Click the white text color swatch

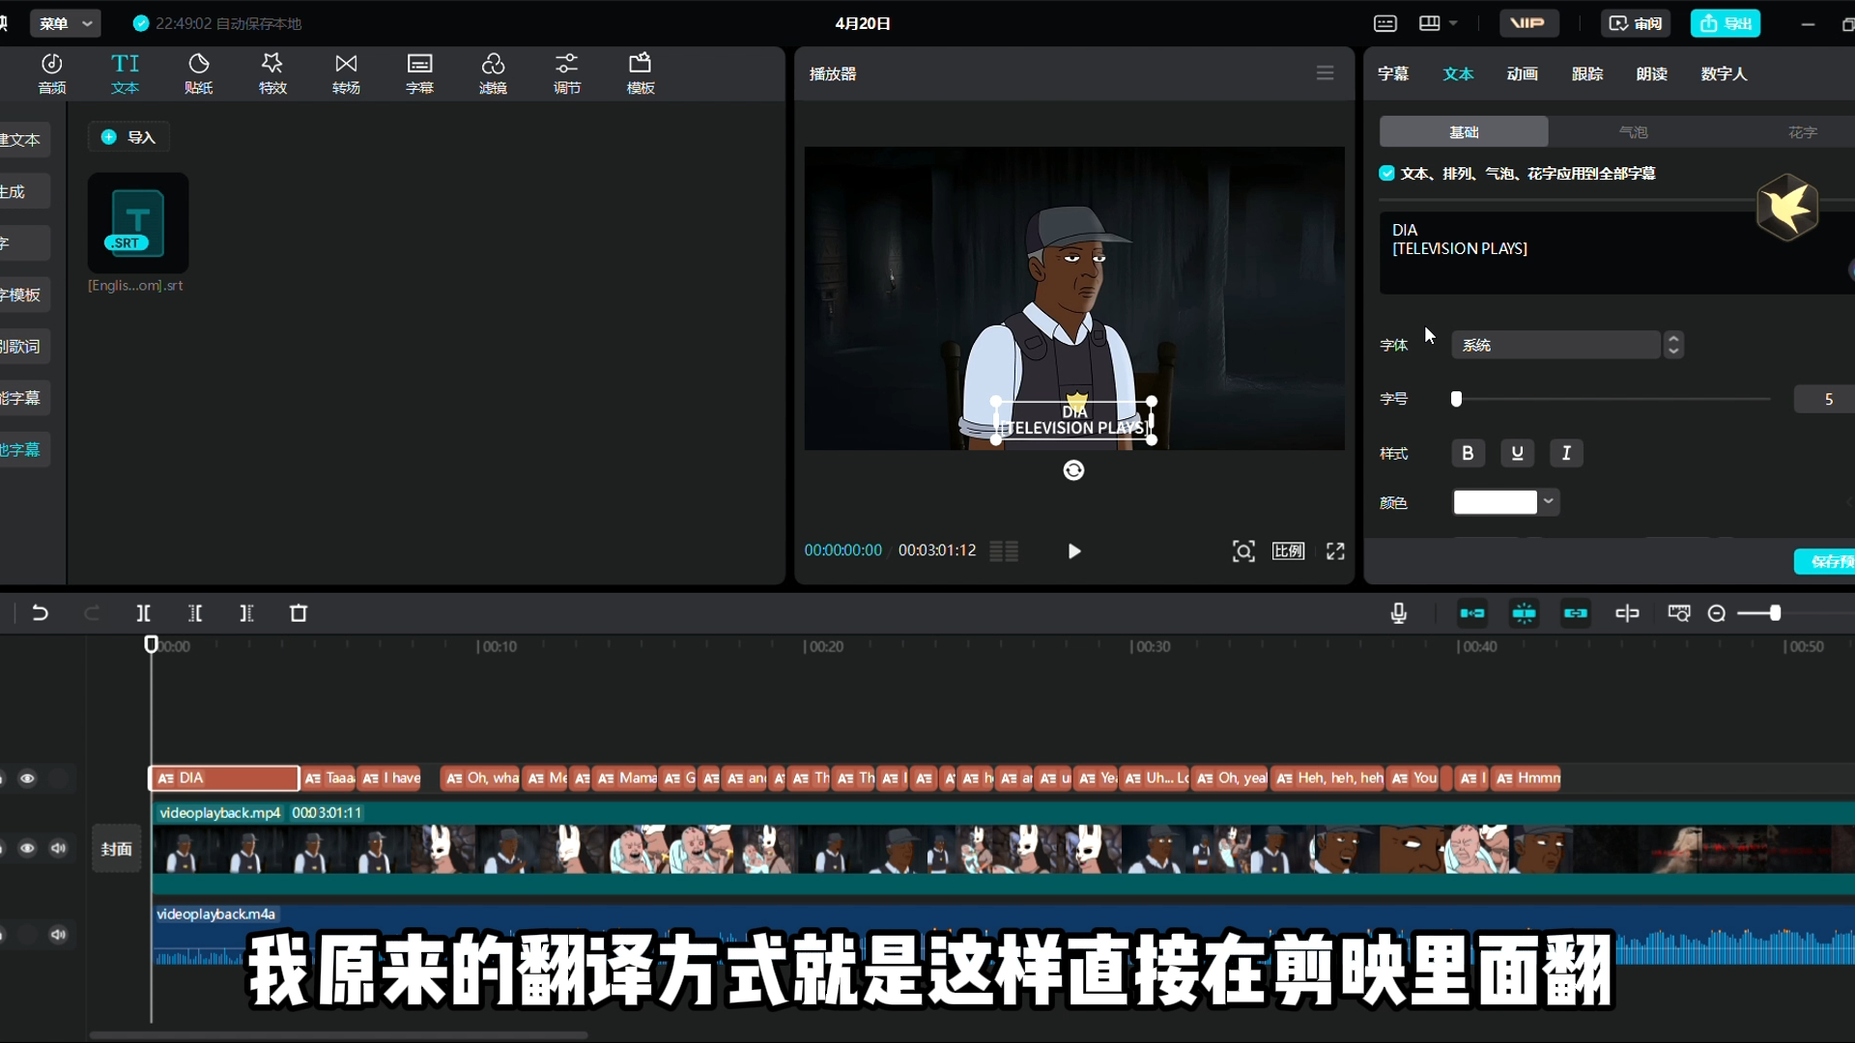[1495, 502]
